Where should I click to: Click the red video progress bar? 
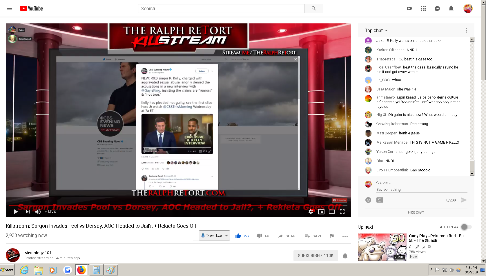tap(178, 206)
